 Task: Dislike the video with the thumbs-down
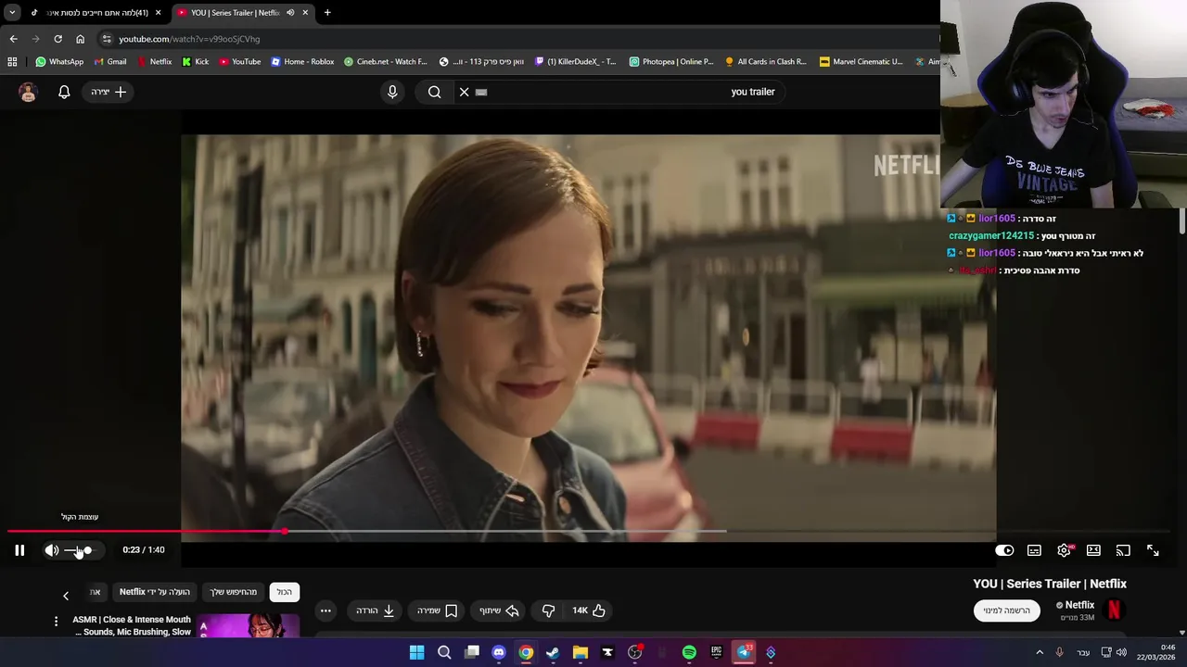pos(548,610)
